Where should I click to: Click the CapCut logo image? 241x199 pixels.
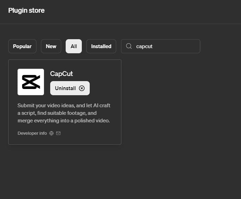[x=31, y=82]
